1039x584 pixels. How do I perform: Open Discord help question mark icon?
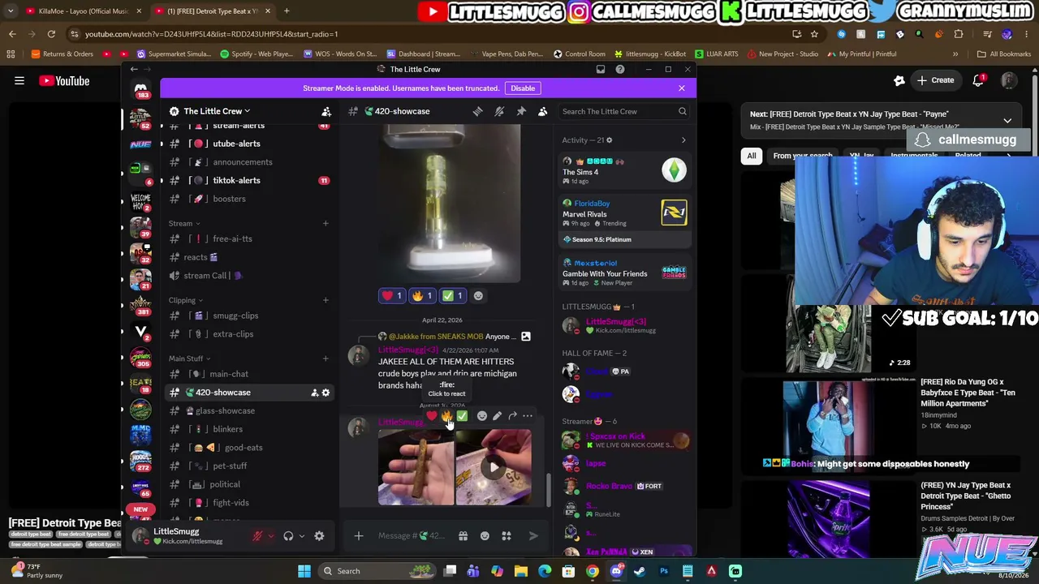pyautogui.click(x=620, y=70)
